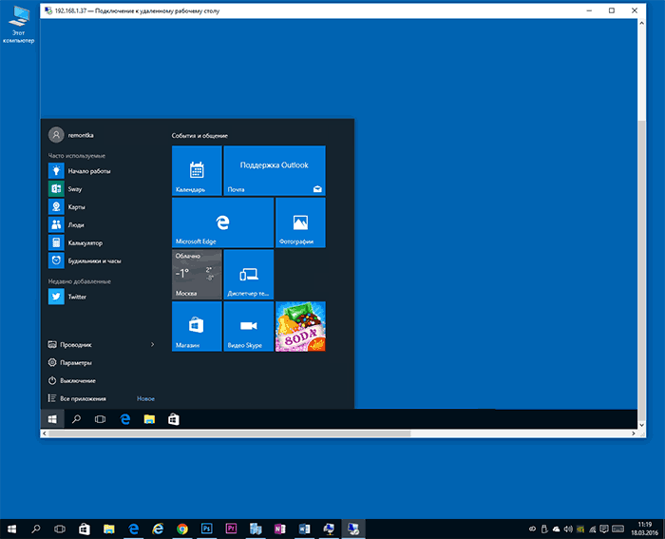Click the network icon in system tray
The height and width of the screenshot is (539, 665).
click(x=593, y=529)
